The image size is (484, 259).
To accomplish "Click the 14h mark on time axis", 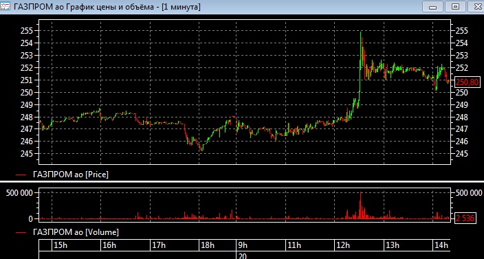I will click(x=441, y=245).
